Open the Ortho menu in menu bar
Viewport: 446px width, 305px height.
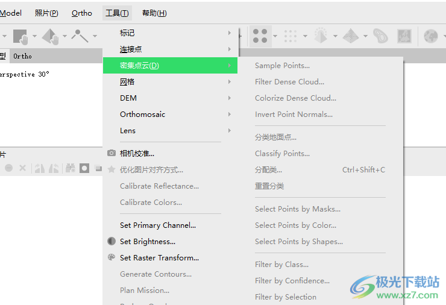(82, 13)
